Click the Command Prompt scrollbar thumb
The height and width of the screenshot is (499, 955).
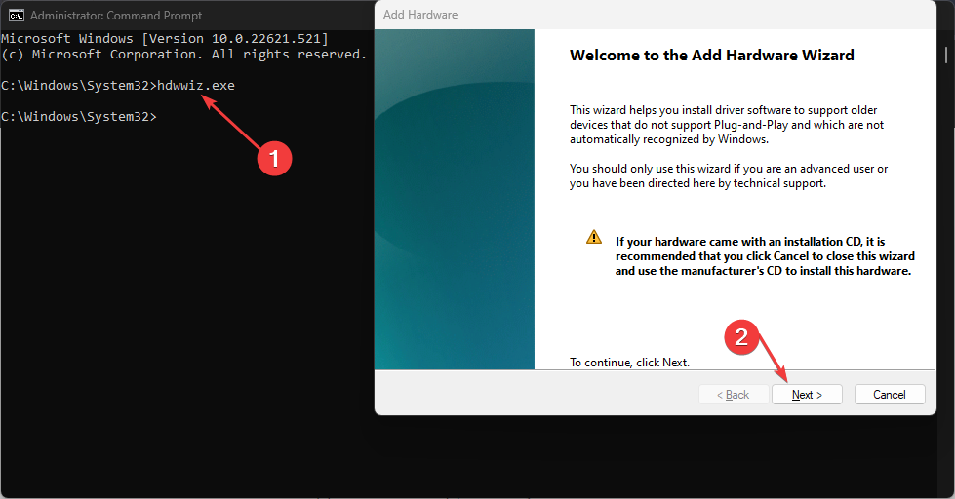pos(946,56)
